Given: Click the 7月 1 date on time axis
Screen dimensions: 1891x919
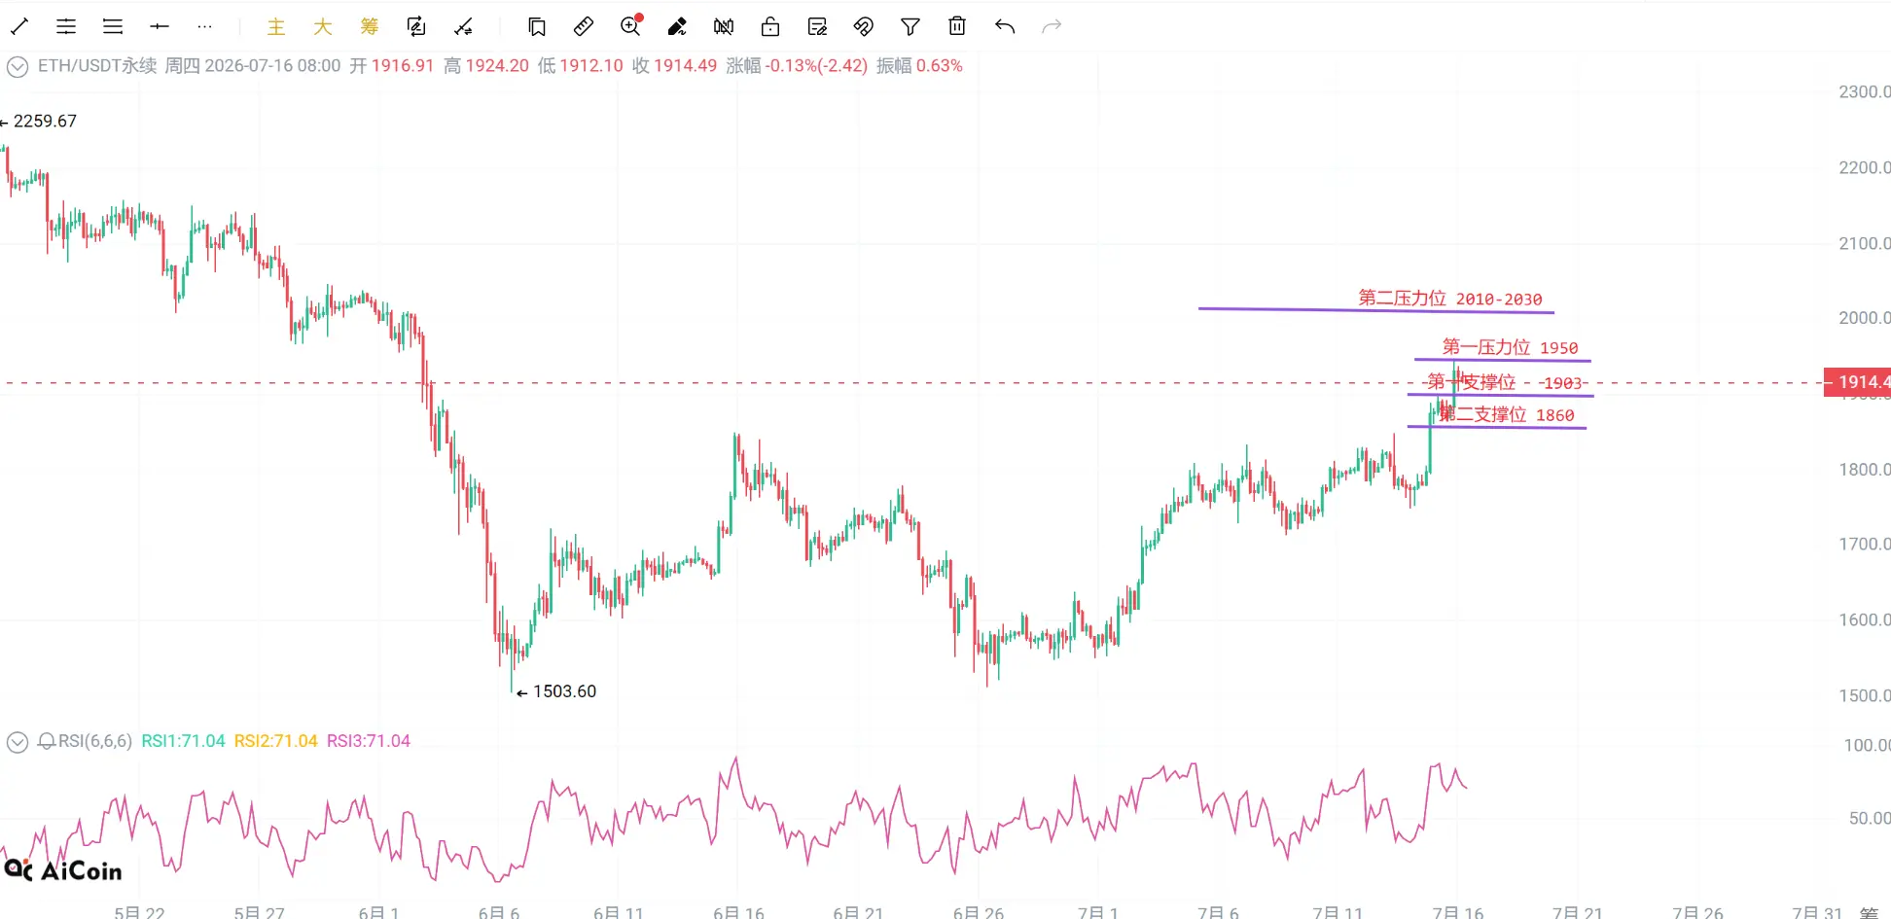Looking at the screenshot, I should [1098, 912].
